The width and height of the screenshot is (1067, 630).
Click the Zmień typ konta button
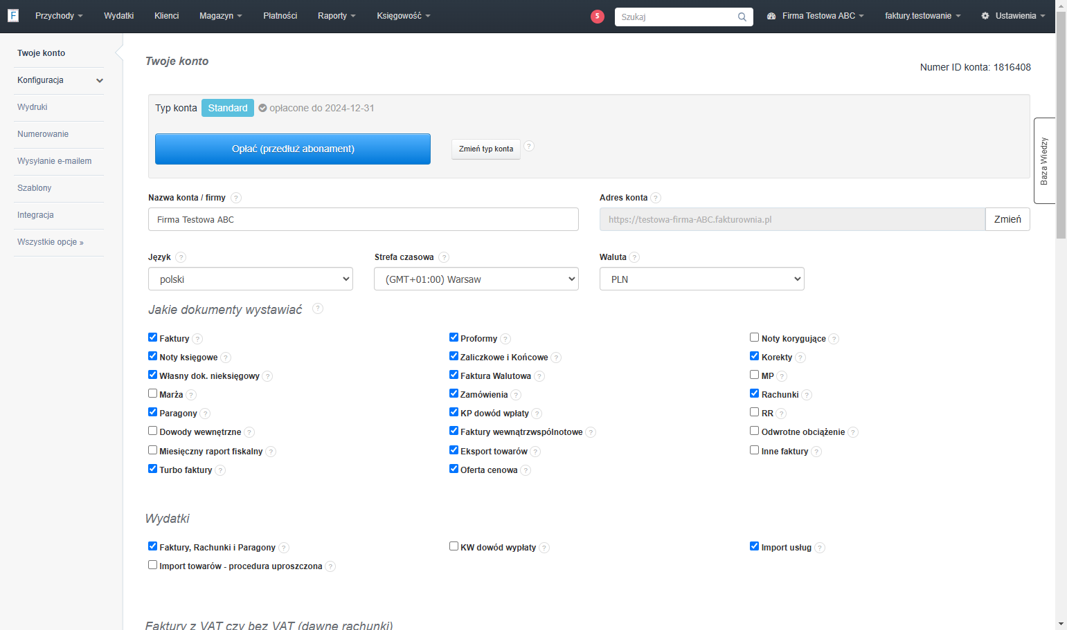486,149
